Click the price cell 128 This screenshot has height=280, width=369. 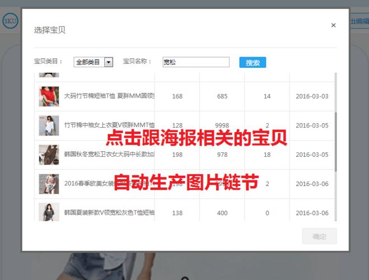[x=177, y=125]
